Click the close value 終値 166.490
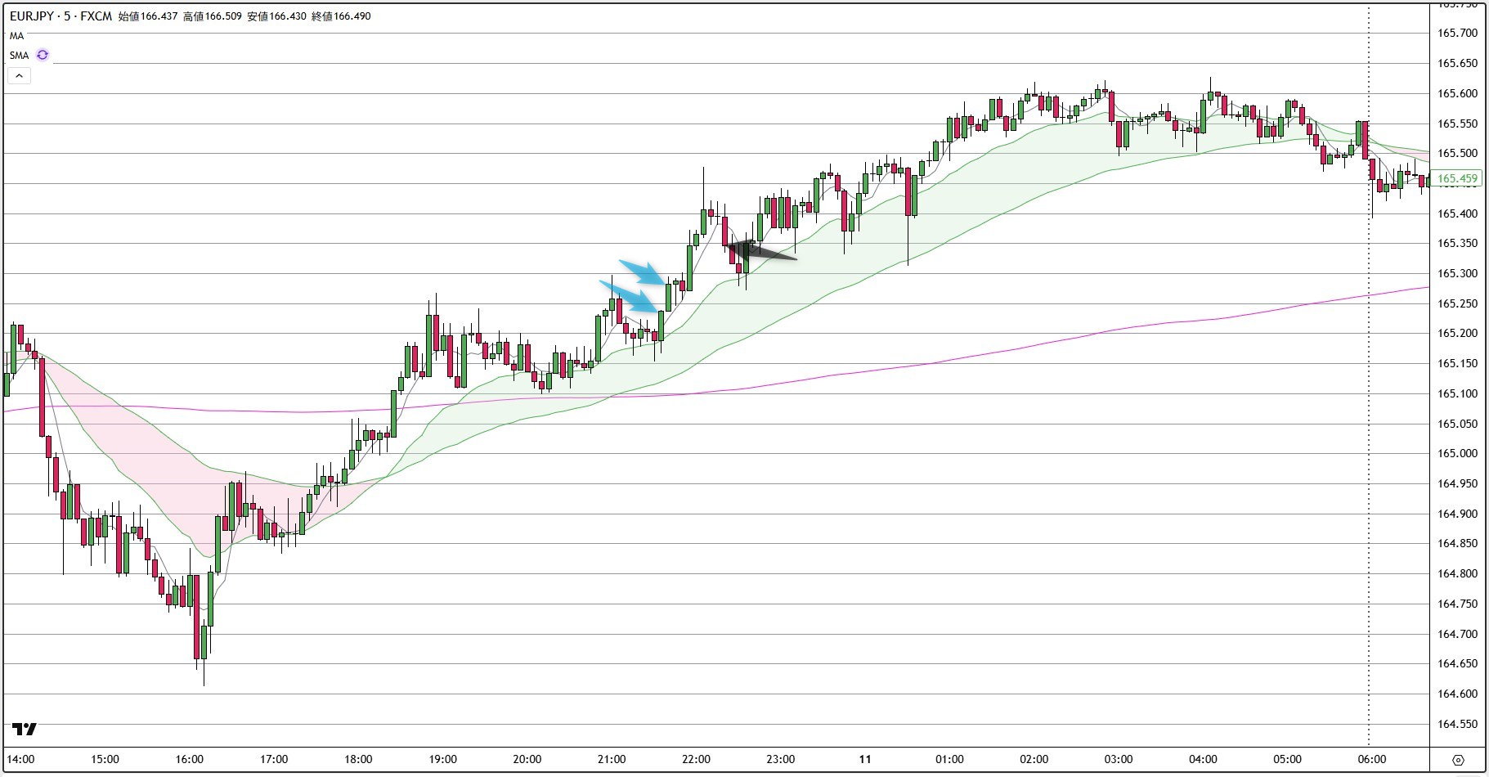 pyautogui.click(x=341, y=16)
